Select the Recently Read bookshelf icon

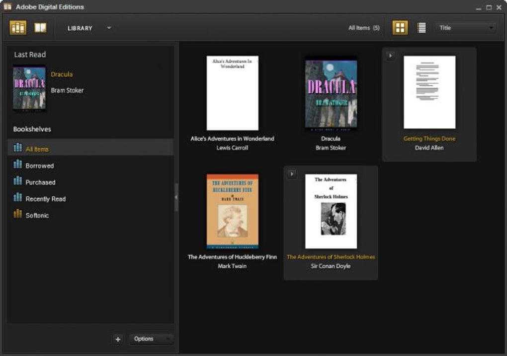18,198
